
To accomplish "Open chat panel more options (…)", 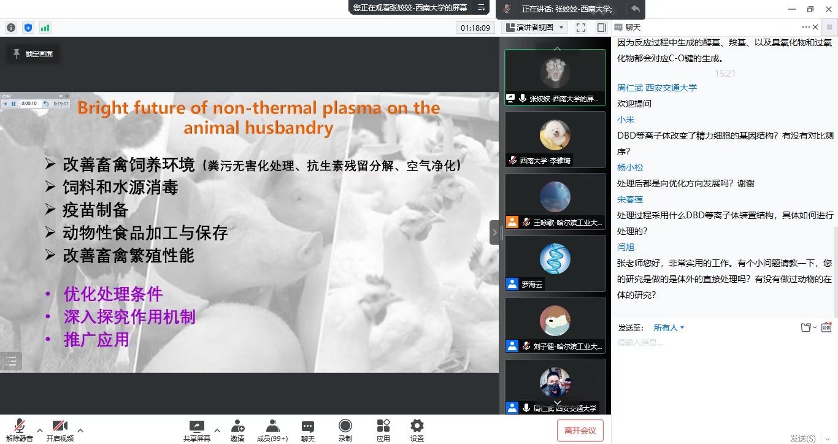I will coord(805,27).
